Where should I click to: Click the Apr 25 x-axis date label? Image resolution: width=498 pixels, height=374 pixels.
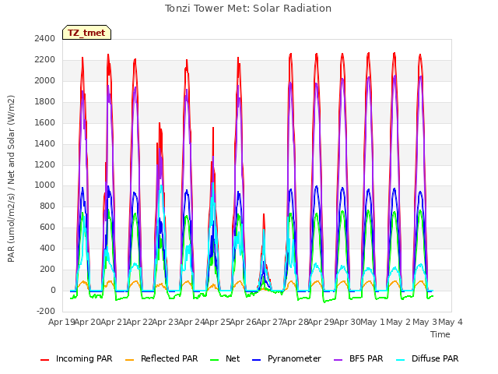click(217, 322)
